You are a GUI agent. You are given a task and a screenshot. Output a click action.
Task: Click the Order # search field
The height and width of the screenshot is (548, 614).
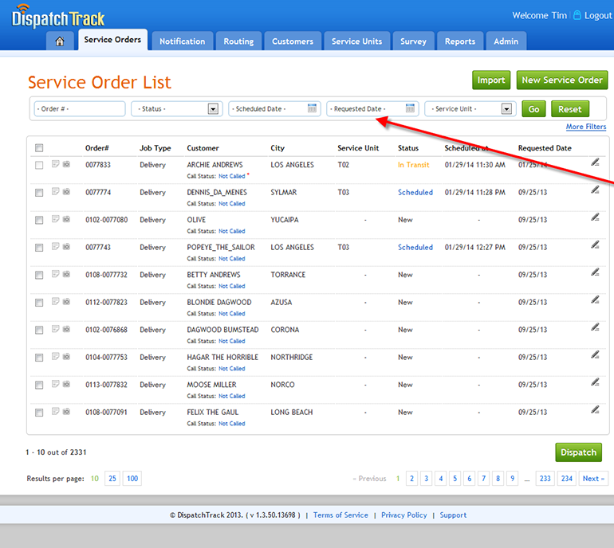79,109
